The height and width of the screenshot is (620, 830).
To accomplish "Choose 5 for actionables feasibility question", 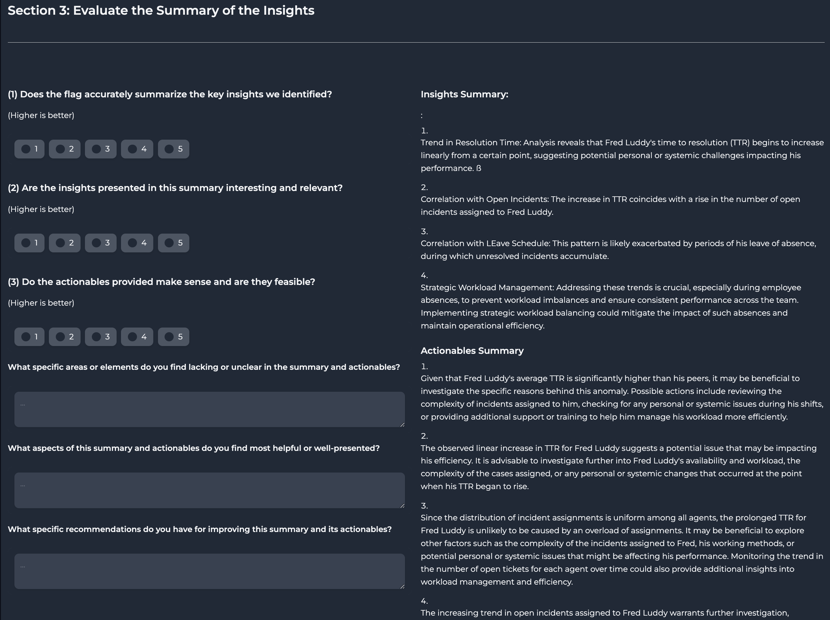I will pyautogui.click(x=169, y=337).
